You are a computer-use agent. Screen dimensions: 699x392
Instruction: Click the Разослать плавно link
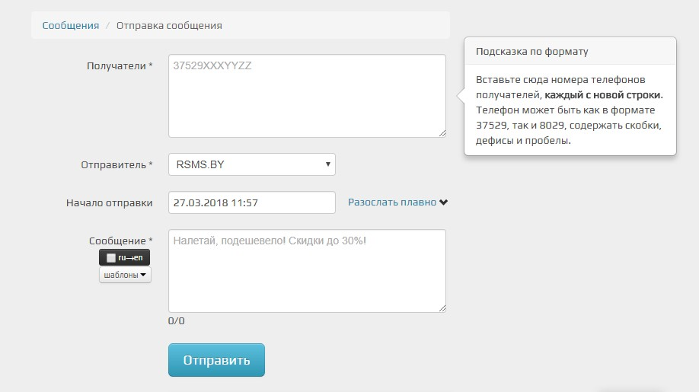[x=392, y=202]
